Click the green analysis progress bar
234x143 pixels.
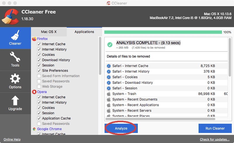click(x=163, y=32)
